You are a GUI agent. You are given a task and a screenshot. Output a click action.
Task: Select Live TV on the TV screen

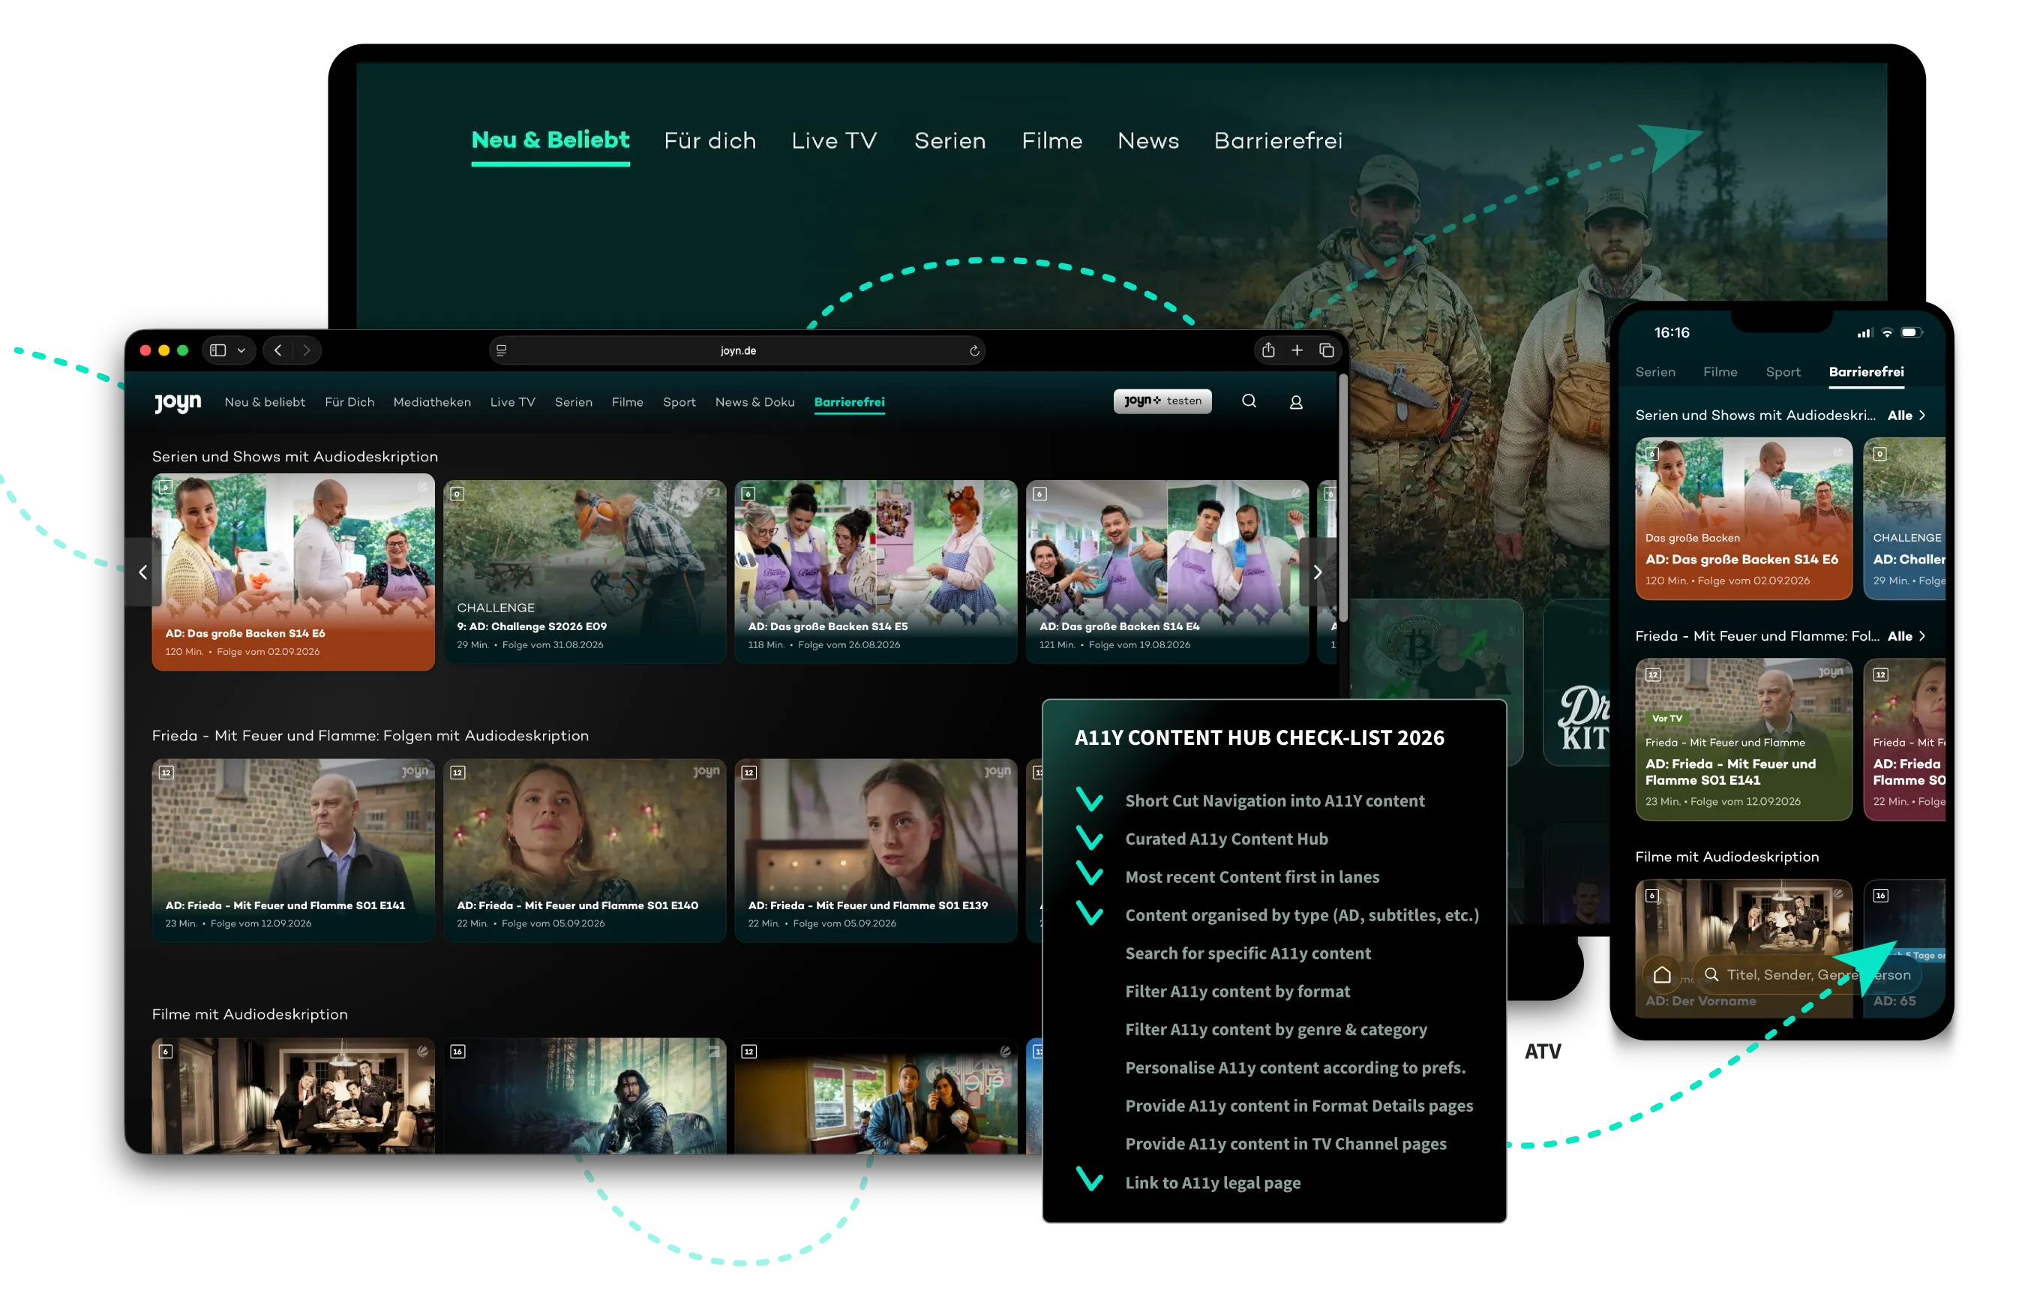[x=833, y=140]
